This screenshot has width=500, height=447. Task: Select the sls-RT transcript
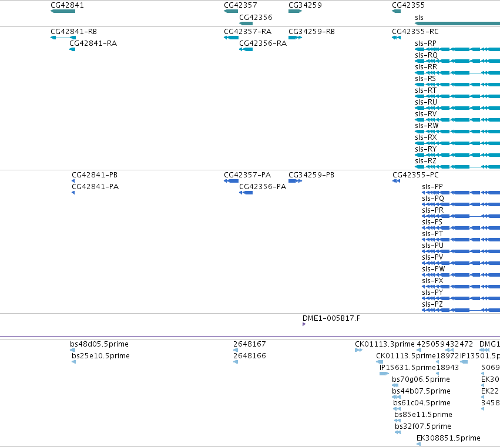point(457,96)
